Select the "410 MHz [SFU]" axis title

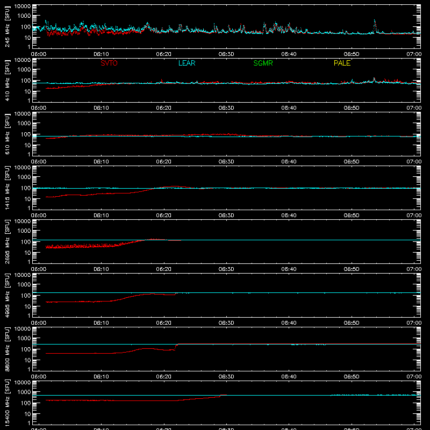tap(8, 80)
